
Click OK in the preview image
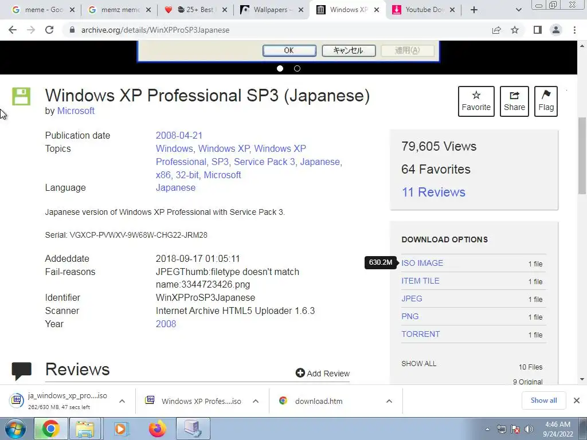[x=289, y=50]
